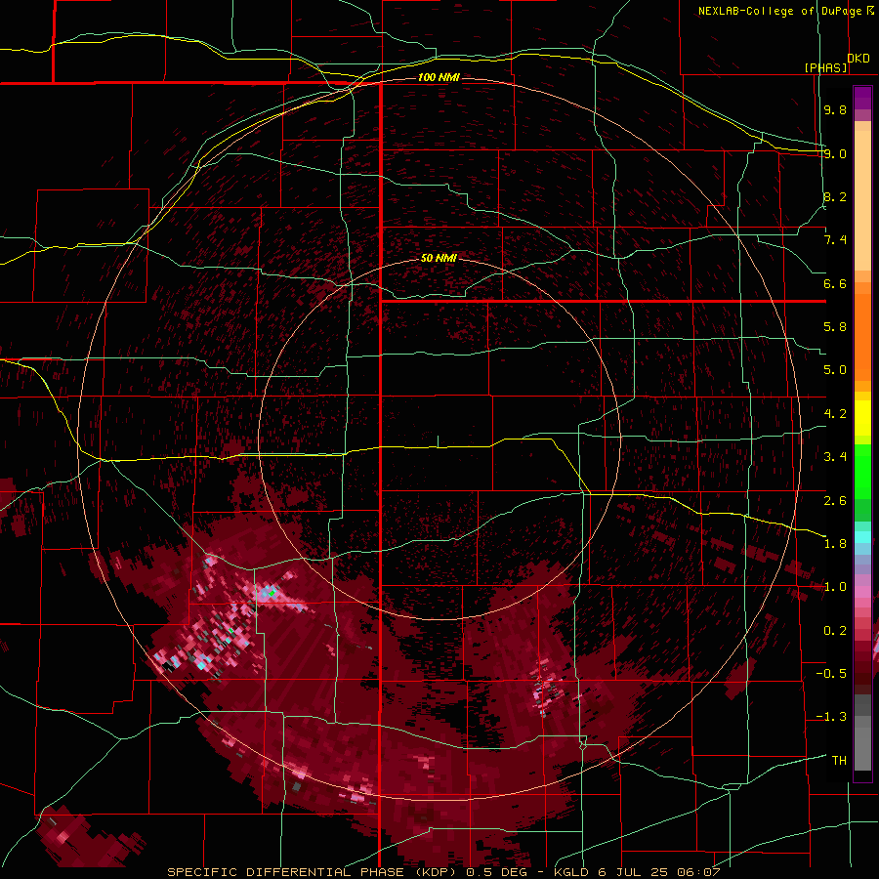879x879 pixels.
Task: Select the 9.0 value on the color scale
Action: [835, 153]
